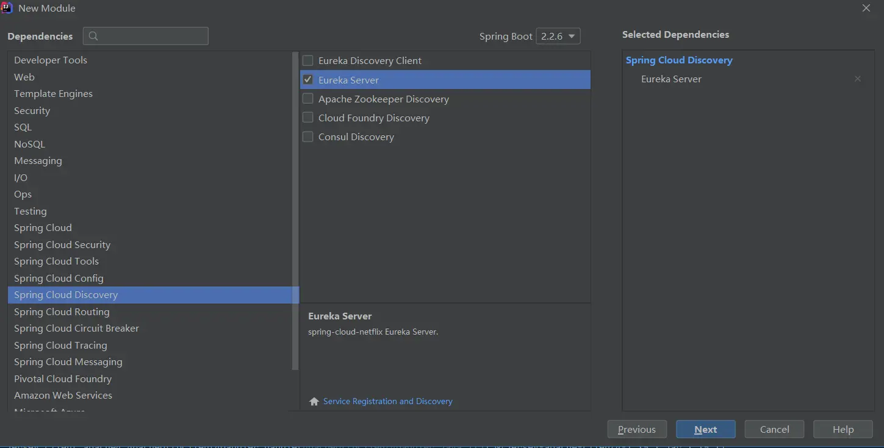The width and height of the screenshot is (884, 448).
Task: Click the spring-cloud-netflix Eureka Server description text
Action: point(373,332)
